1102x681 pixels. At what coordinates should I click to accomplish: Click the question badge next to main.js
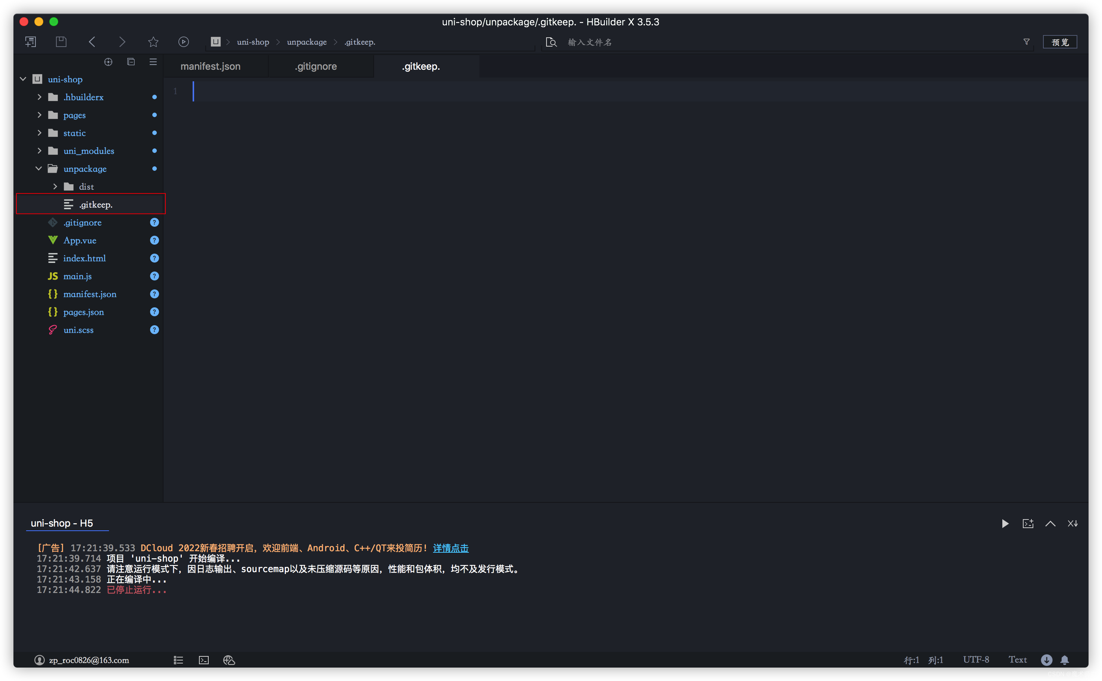154,276
